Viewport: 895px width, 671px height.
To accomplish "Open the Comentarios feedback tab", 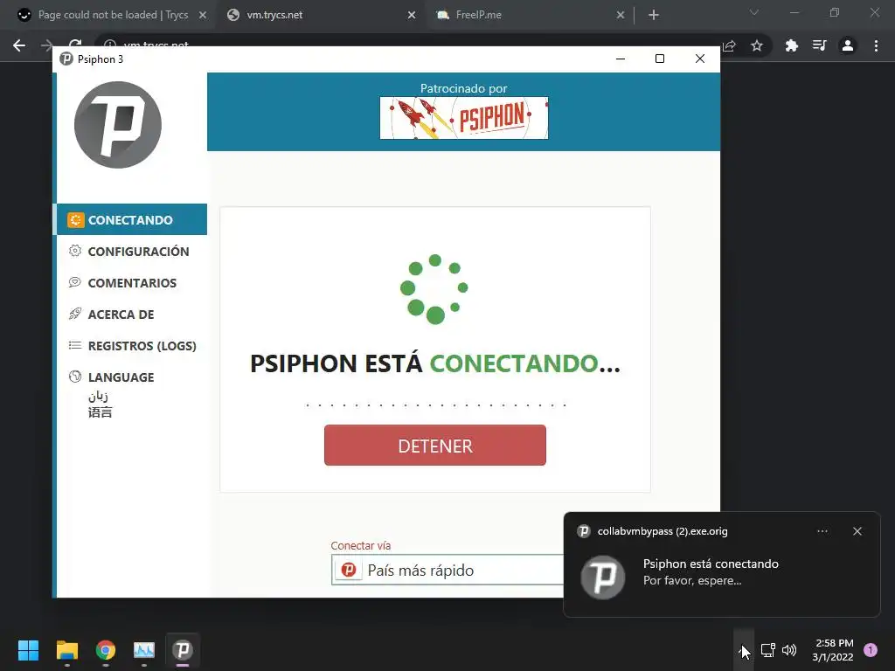I will 131,282.
